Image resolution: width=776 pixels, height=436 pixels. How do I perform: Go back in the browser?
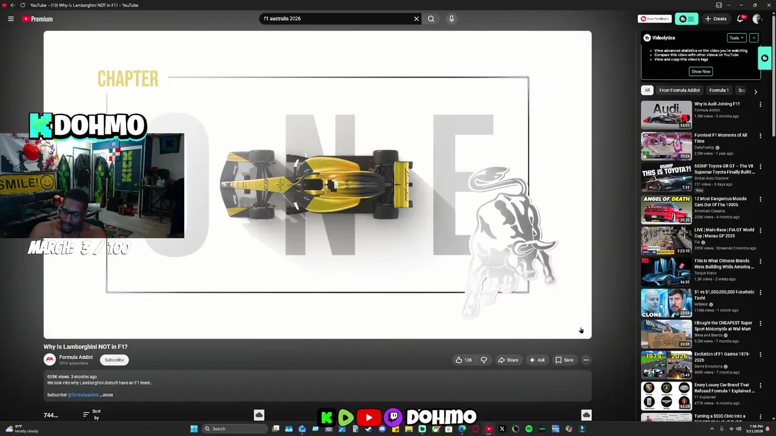click(x=12, y=5)
